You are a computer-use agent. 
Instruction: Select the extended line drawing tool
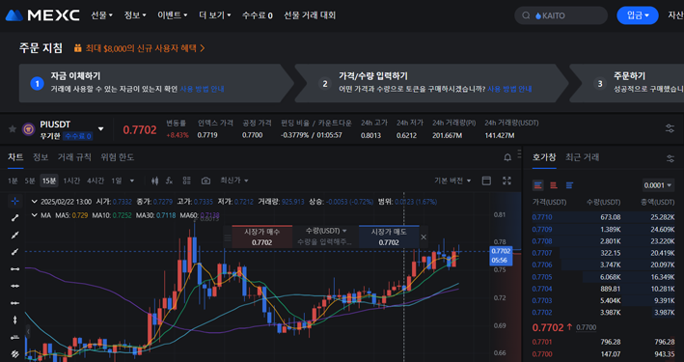(15, 235)
